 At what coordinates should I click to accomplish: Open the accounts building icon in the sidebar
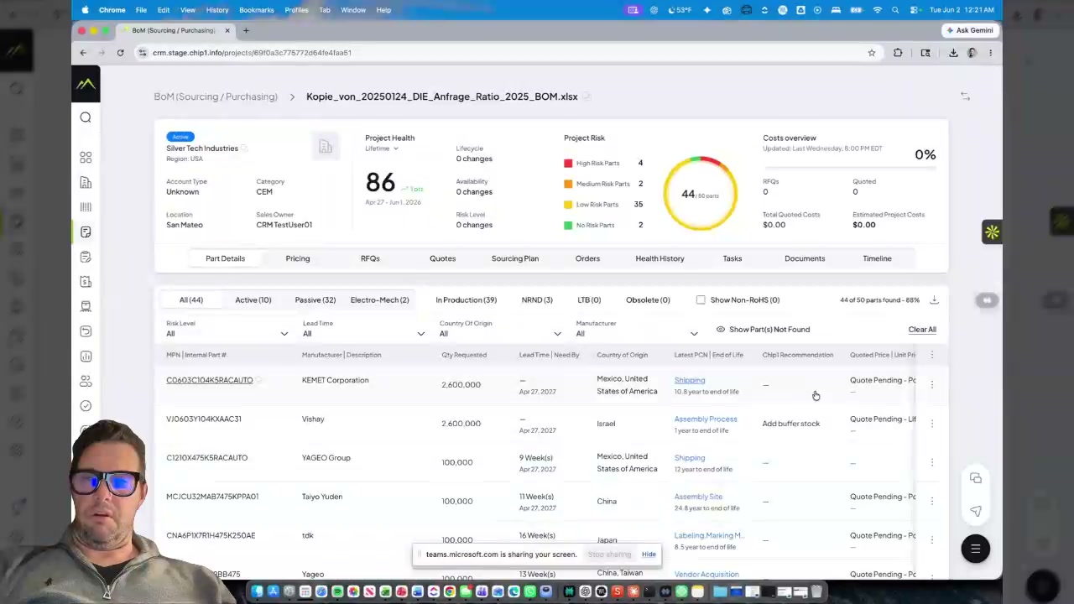point(86,182)
